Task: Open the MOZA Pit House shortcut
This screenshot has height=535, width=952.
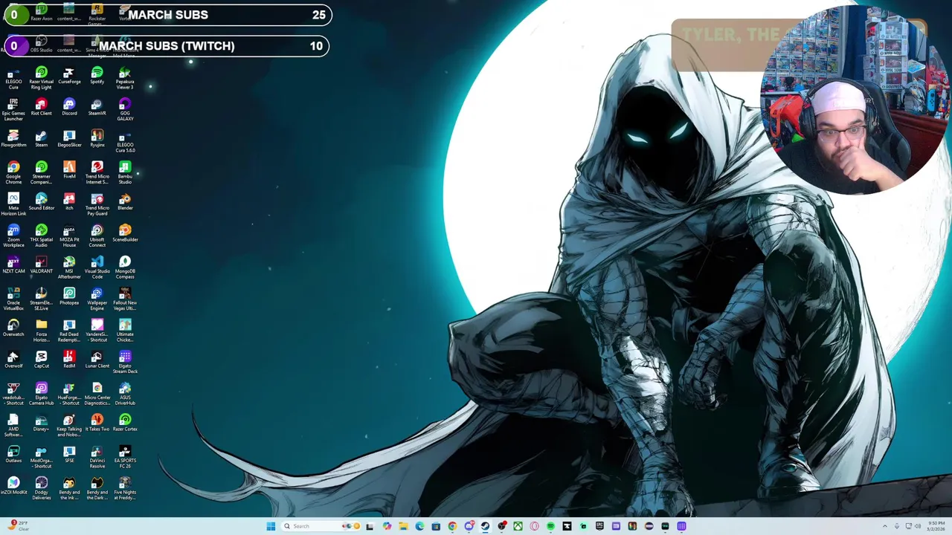Action: 69,236
